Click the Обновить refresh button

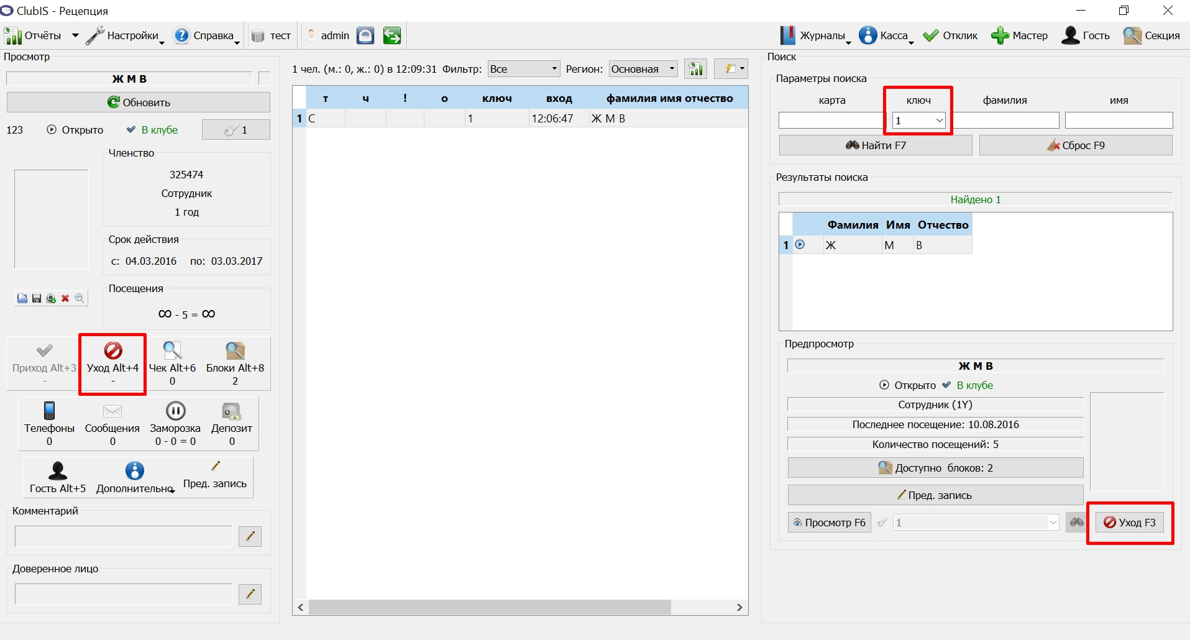click(139, 103)
